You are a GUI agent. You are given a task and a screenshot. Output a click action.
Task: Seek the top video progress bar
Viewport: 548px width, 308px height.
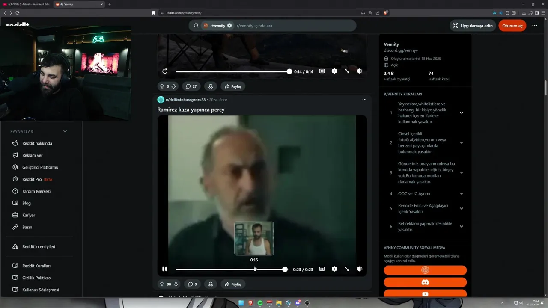(233, 71)
